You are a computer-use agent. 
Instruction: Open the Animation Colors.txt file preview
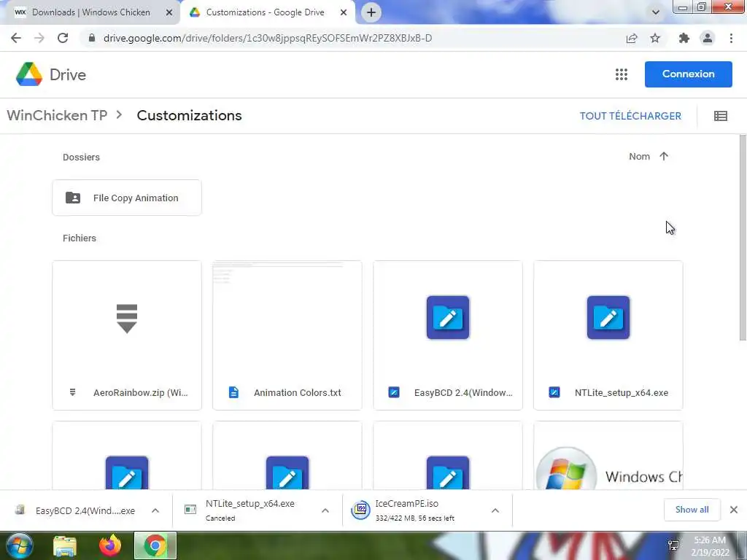pos(287,318)
